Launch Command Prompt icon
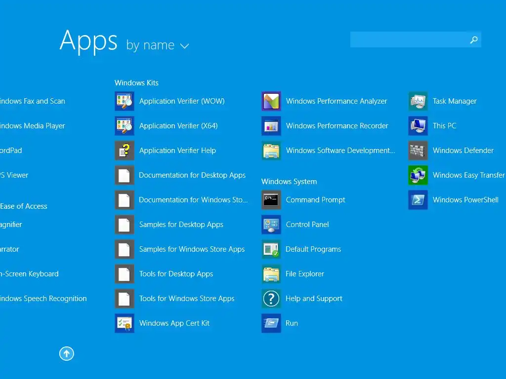 (271, 200)
